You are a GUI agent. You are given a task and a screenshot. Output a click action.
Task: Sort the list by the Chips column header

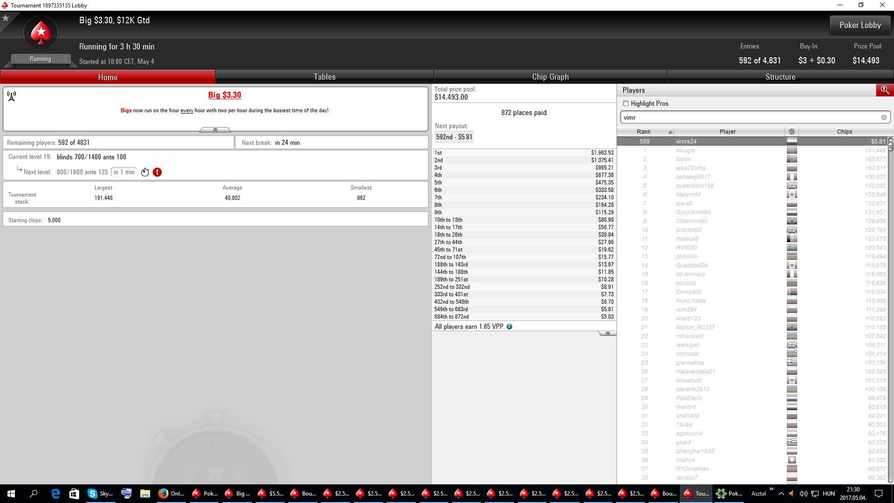click(844, 131)
